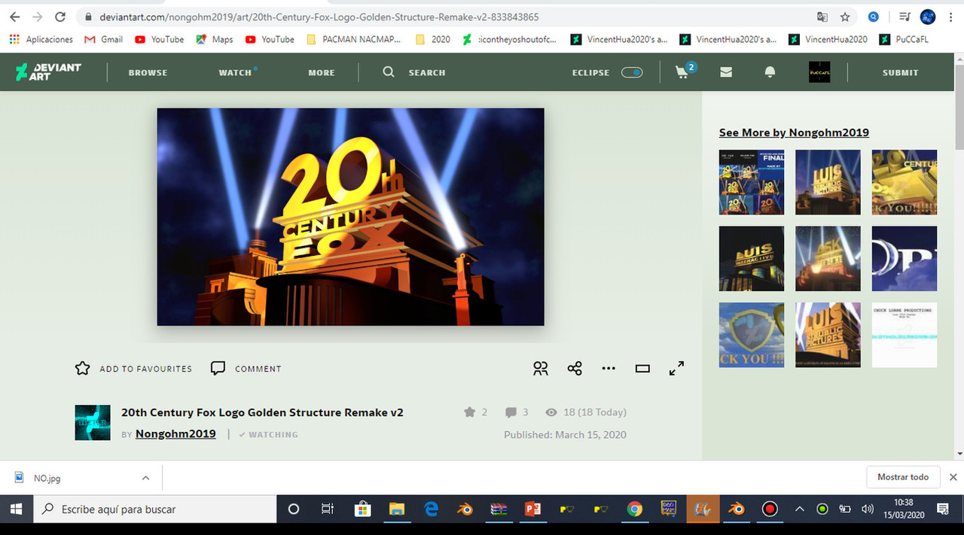Viewport: 964px width, 535px height.
Task: Open the DeviantArt search icon
Action: point(389,72)
